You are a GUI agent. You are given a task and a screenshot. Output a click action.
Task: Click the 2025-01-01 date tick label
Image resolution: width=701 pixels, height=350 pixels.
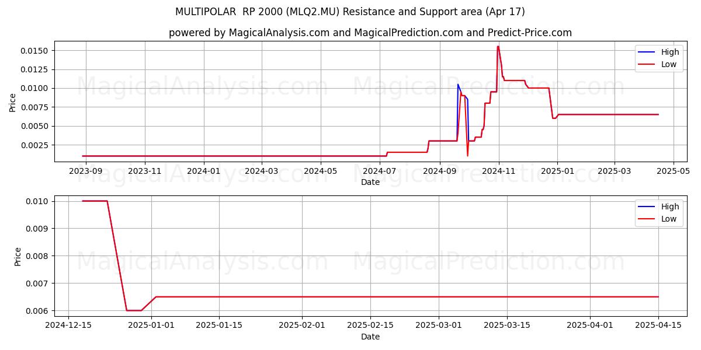151,325
